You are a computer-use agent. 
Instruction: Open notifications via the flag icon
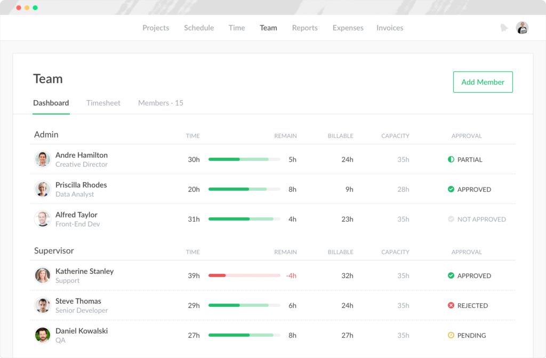pos(504,27)
